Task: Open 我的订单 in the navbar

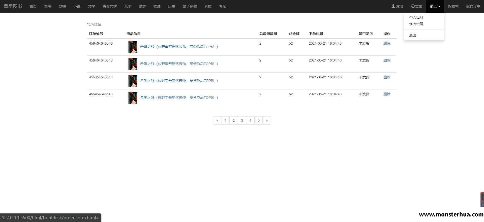Action: (473, 6)
